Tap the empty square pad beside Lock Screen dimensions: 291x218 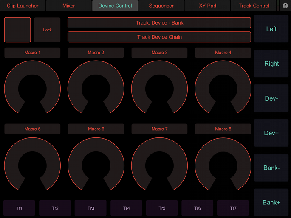[17, 30]
